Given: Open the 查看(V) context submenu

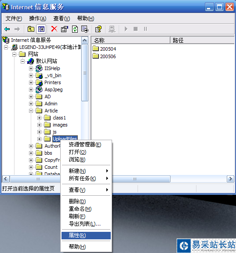Looking at the screenshot, I should 86,190.
